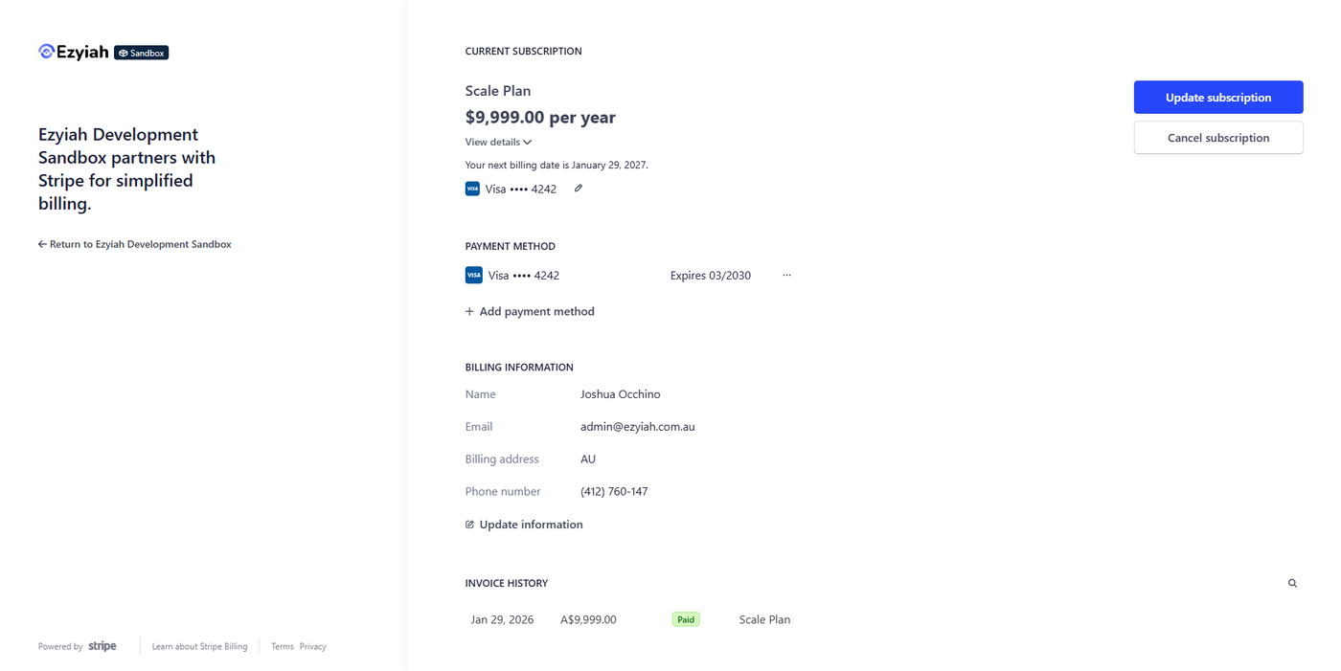
Task: Click the pencil icon beside Visa 4242
Action: [x=579, y=189]
